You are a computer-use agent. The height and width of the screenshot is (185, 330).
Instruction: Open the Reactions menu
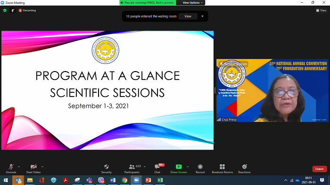[244, 169]
